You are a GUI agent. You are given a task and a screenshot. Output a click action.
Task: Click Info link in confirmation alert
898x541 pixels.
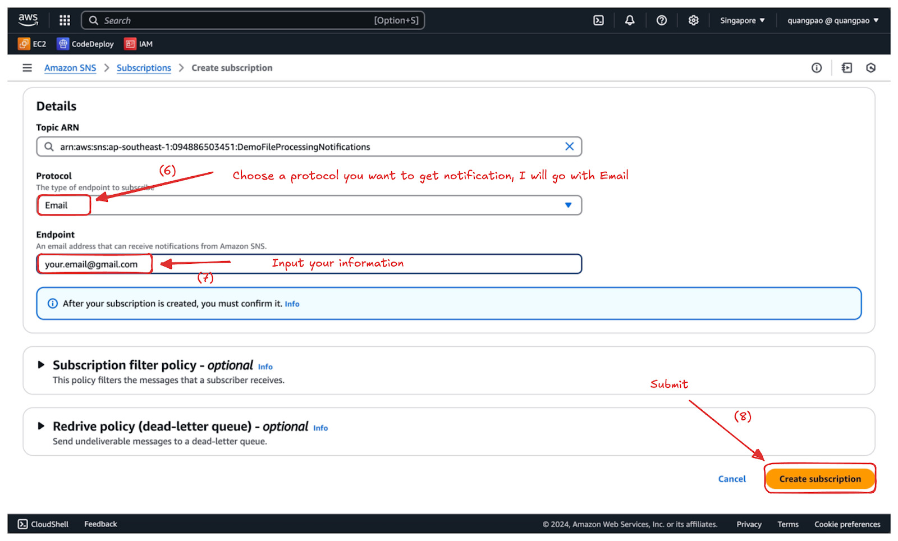pos(292,304)
